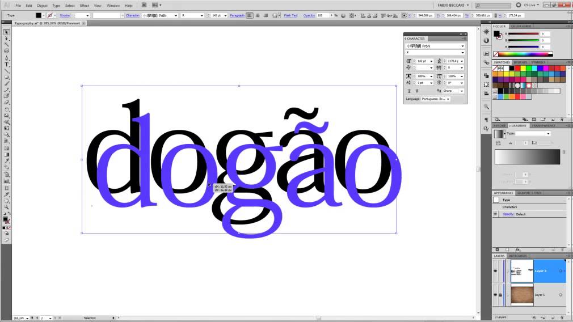Switch to the Artboards tab
This screenshot has height=322, width=573.
click(518, 256)
